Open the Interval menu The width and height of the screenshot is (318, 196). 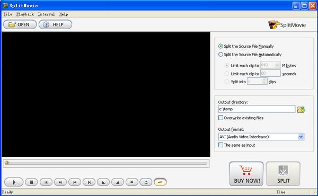click(47, 14)
